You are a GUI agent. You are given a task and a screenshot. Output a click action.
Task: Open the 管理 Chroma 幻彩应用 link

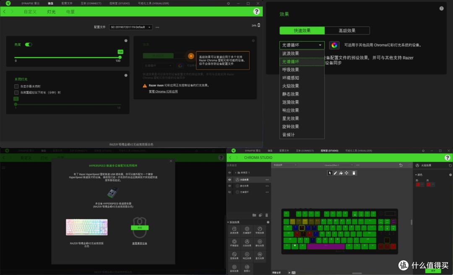[x=163, y=91]
